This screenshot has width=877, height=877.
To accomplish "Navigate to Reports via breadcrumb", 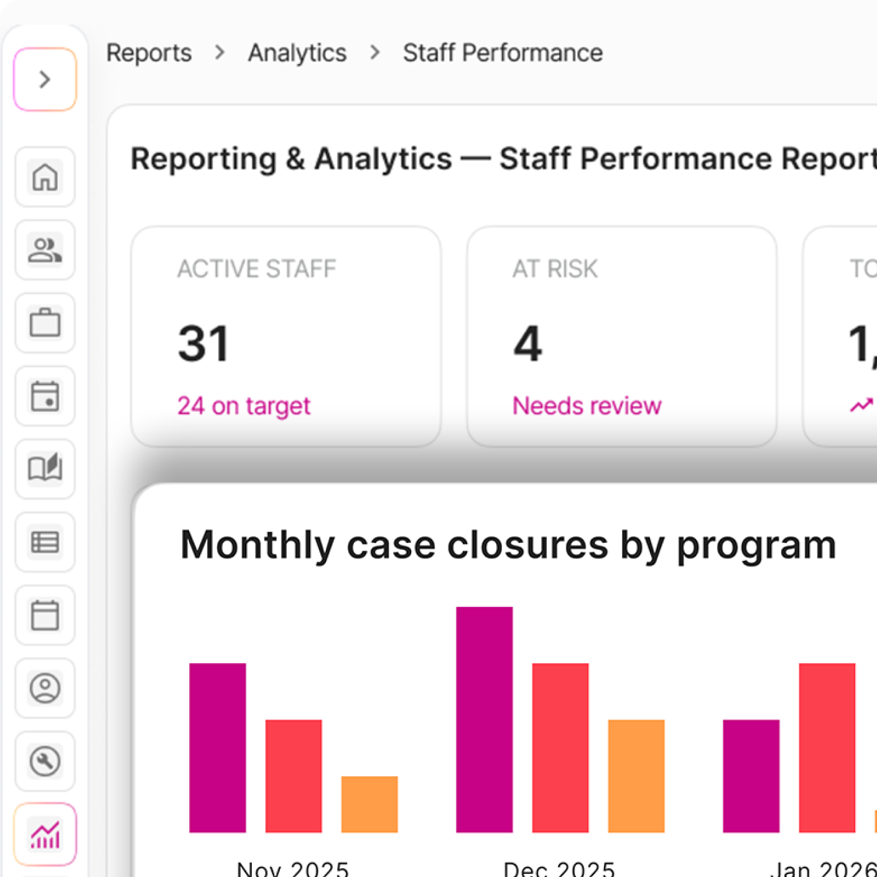I will point(148,53).
